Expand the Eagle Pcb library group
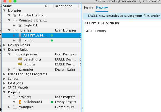The image size is (161, 112). 14,25
